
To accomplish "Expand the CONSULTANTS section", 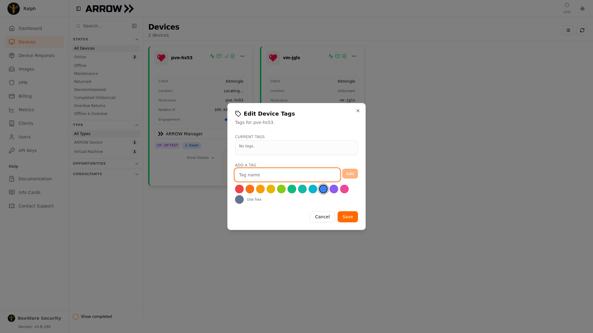I will 137,174.
